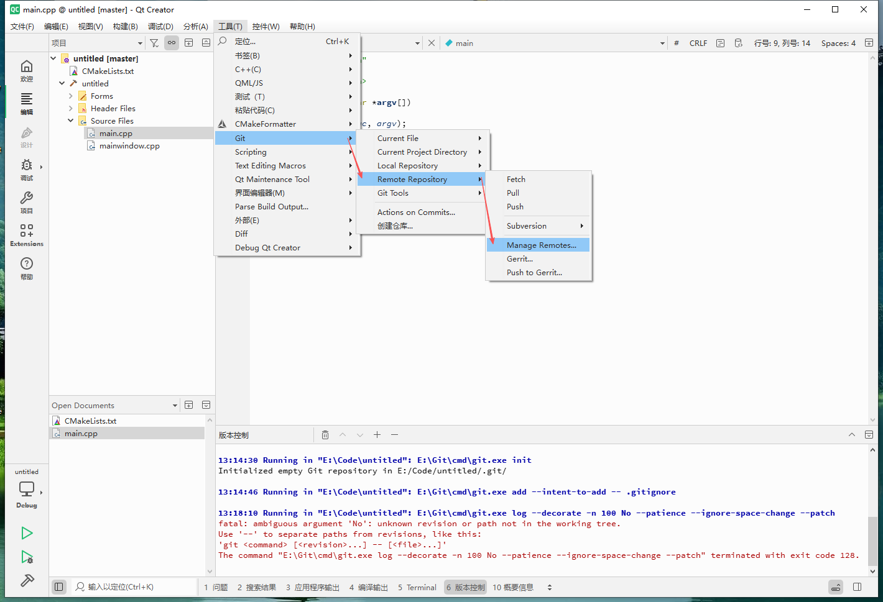Click the filter tree funnel icon
This screenshot has height=602, width=883.
coord(154,43)
